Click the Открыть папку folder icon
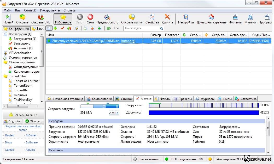The width and height of the screenshot is (274, 164). pyautogui.click(x=132, y=17)
